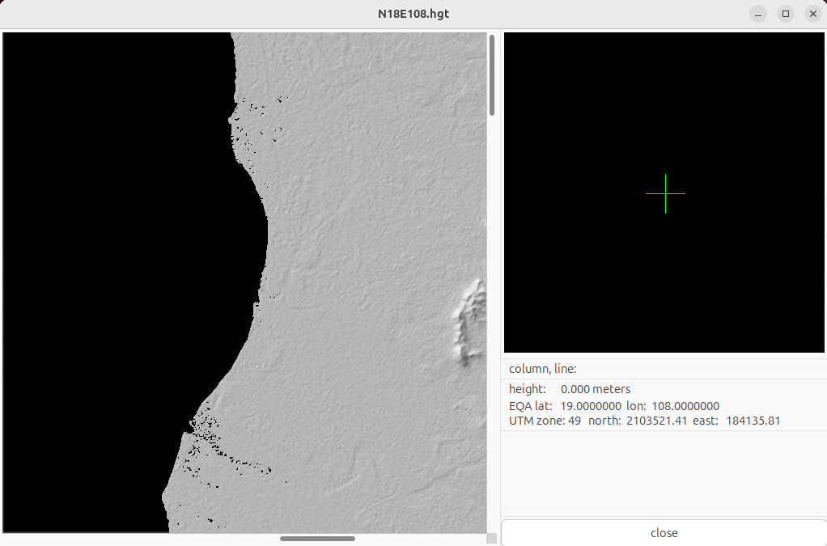Select the 'height: 0.000 meters' readout

tap(570, 389)
